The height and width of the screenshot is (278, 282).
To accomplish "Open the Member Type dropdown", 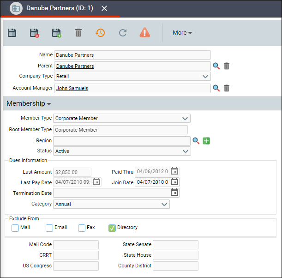I will (122, 118).
